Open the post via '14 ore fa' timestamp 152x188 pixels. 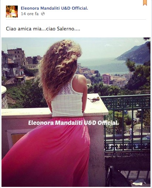click(30, 14)
